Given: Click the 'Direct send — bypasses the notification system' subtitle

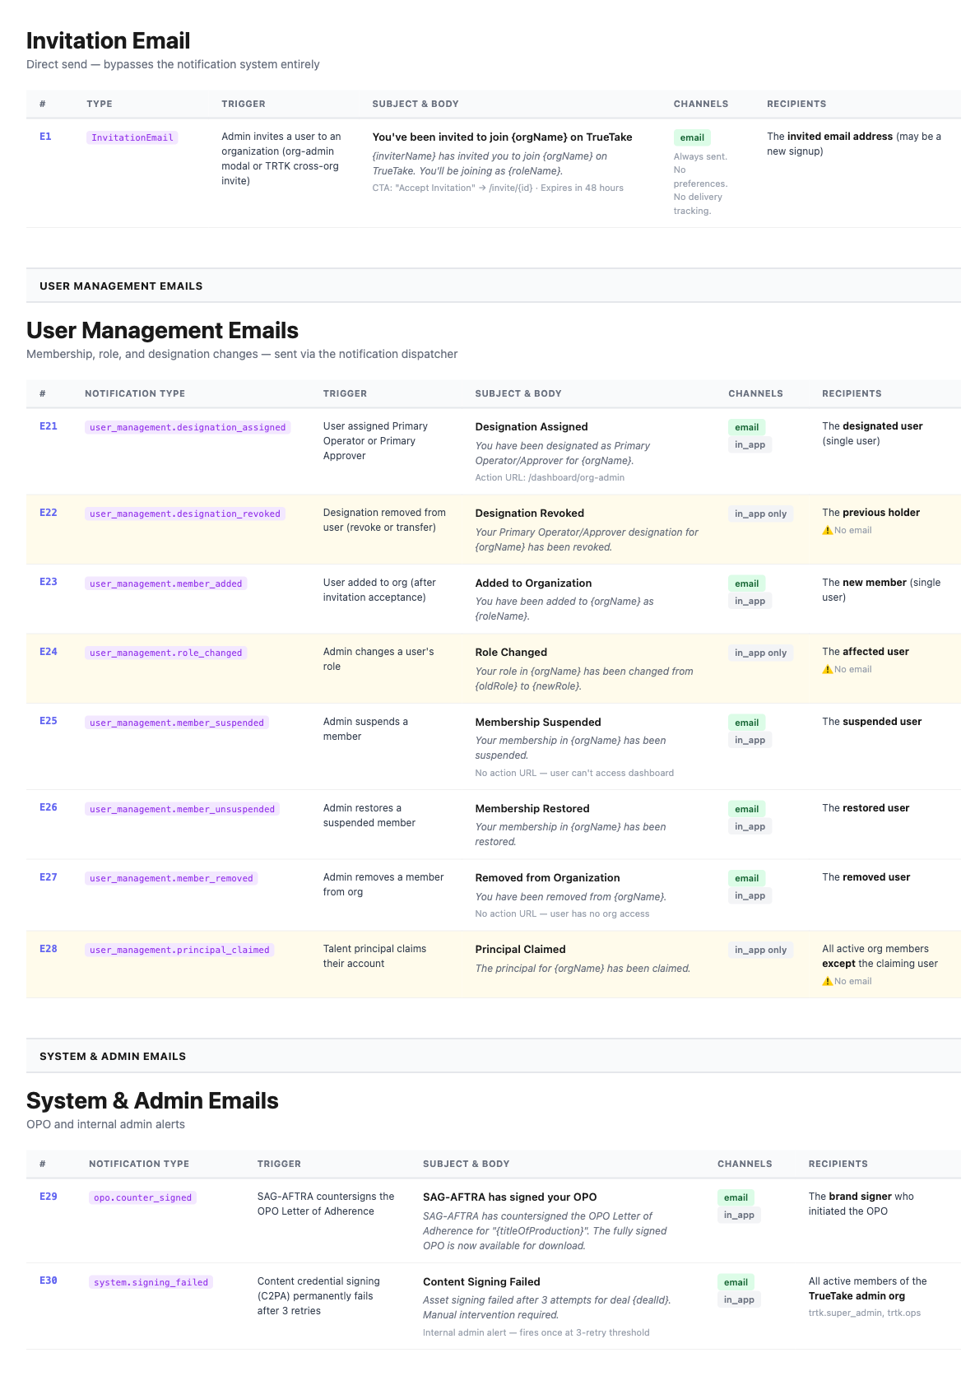Looking at the screenshot, I should tap(173, 64).
